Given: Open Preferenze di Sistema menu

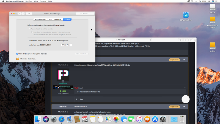Looking at the screenshot, I should click(x=15, y=1).
